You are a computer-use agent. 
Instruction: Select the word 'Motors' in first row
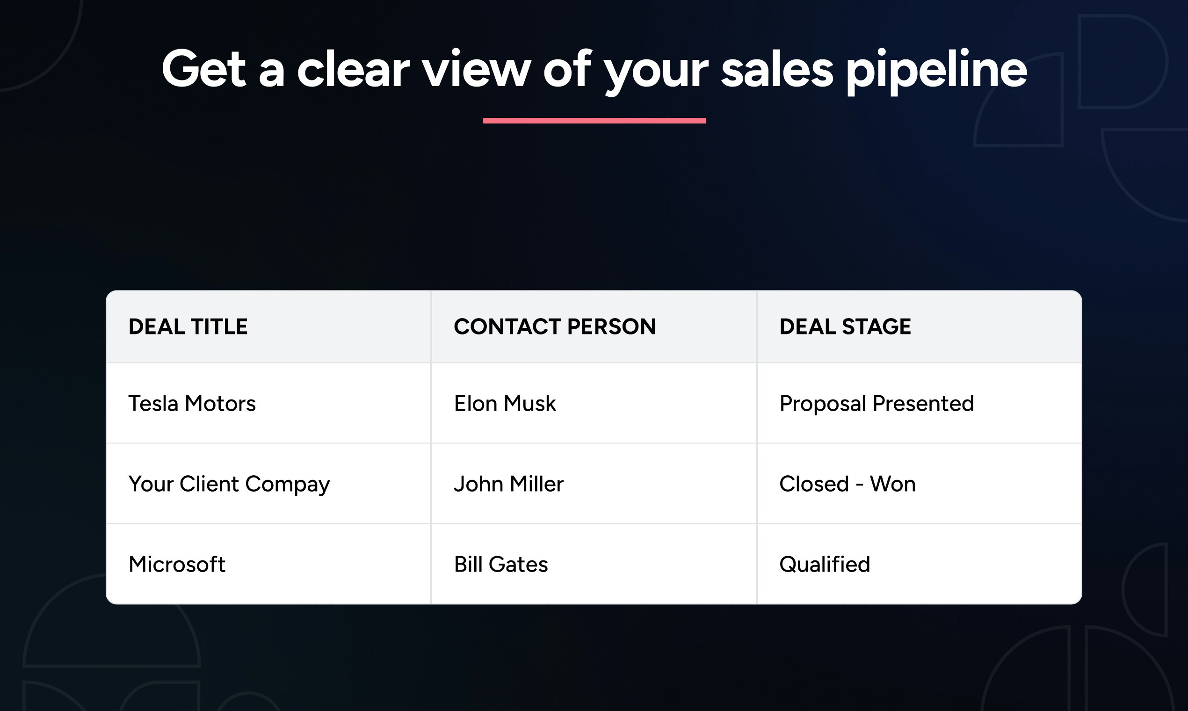click(x=220, y=403)
